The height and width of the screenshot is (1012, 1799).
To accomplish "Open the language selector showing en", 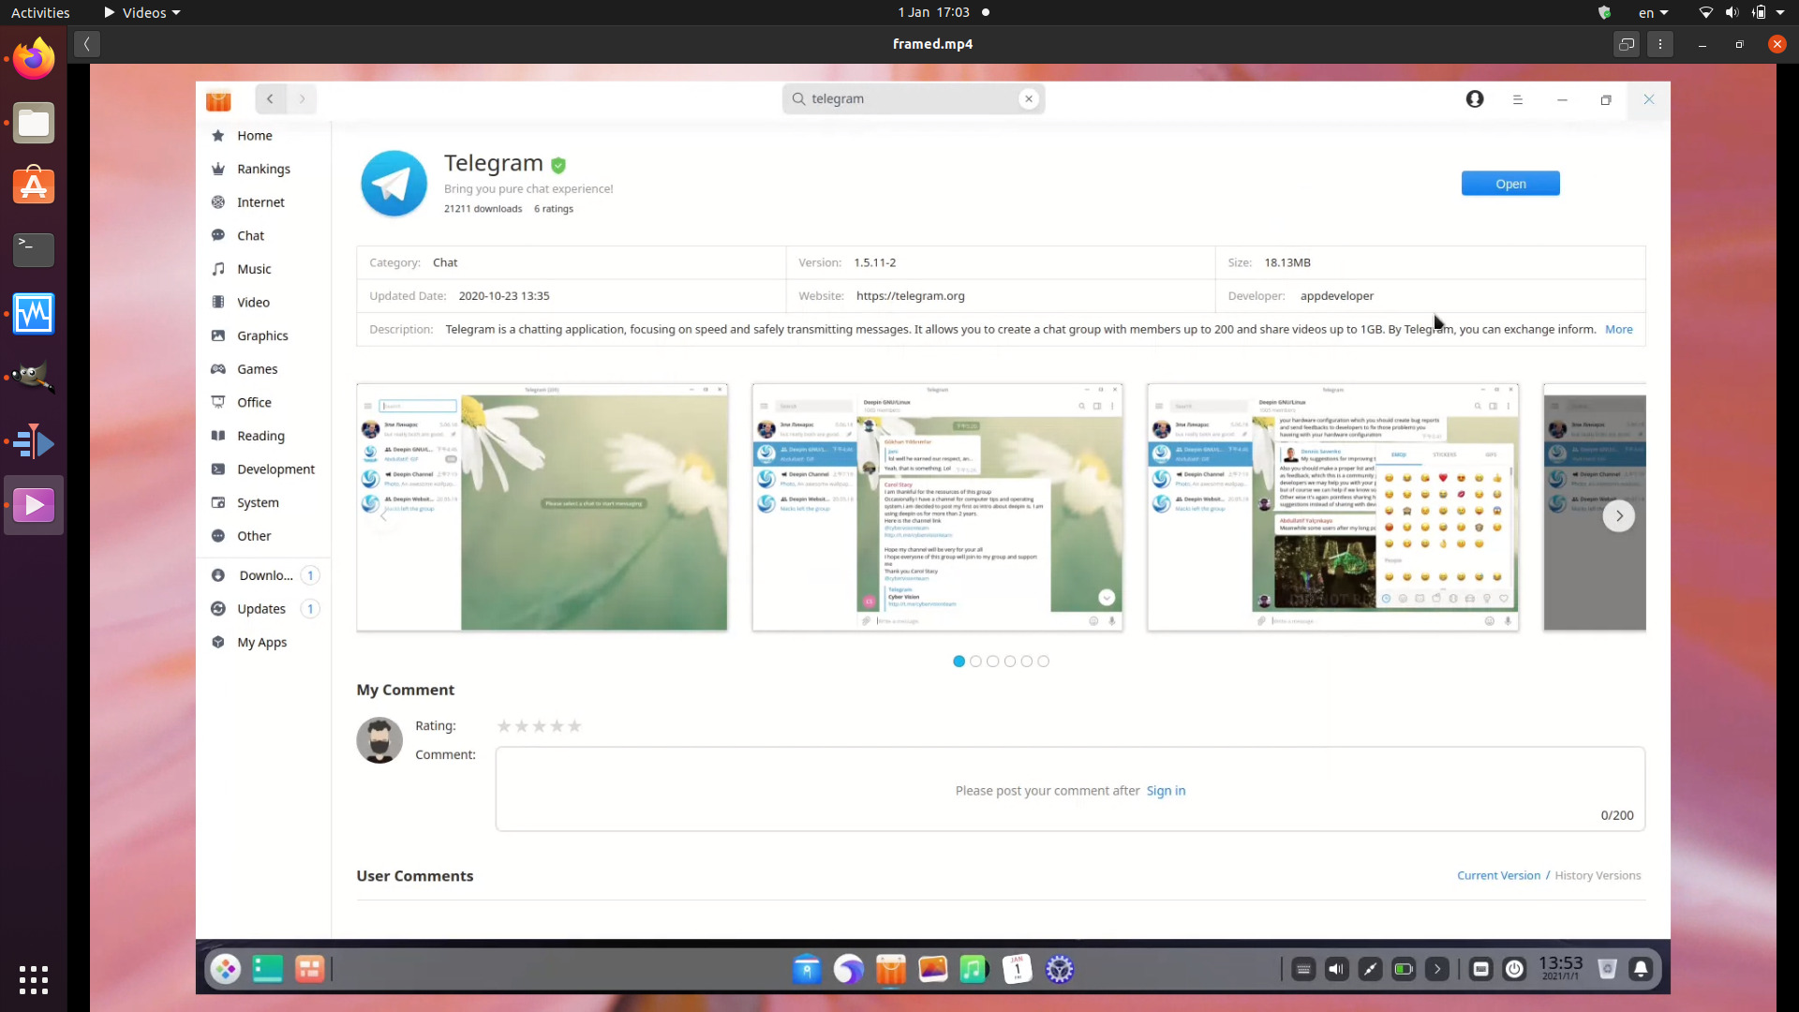I will coord(1653,12).
